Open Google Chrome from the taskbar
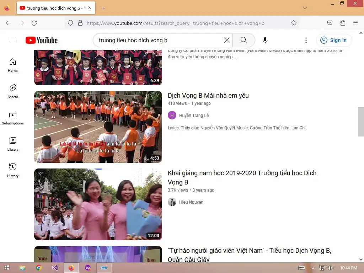Viewport: 364px width, 273px height. (38, 268)
